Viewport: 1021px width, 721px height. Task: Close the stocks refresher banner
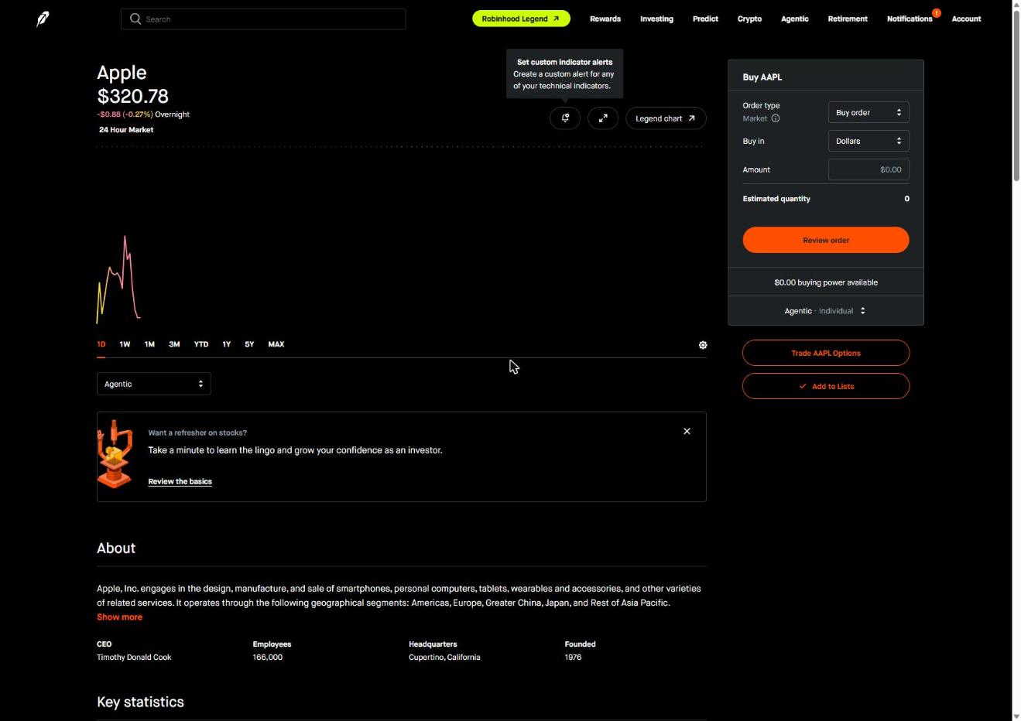(687, 431)
